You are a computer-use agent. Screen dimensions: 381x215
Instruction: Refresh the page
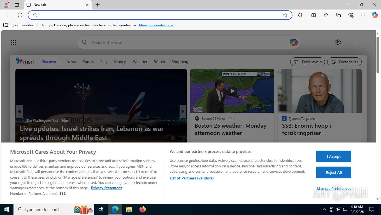(20, 15)
